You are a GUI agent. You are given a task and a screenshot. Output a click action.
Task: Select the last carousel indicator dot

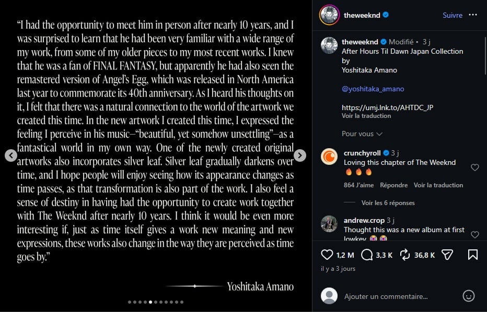[182, 302]
